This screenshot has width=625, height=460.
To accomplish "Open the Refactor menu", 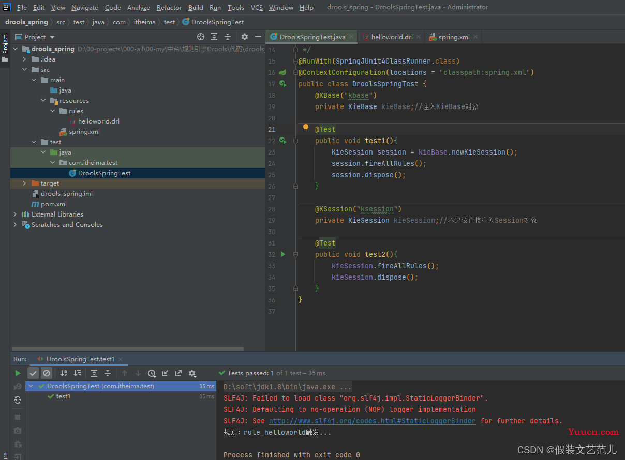I will (x=169, y=7).
